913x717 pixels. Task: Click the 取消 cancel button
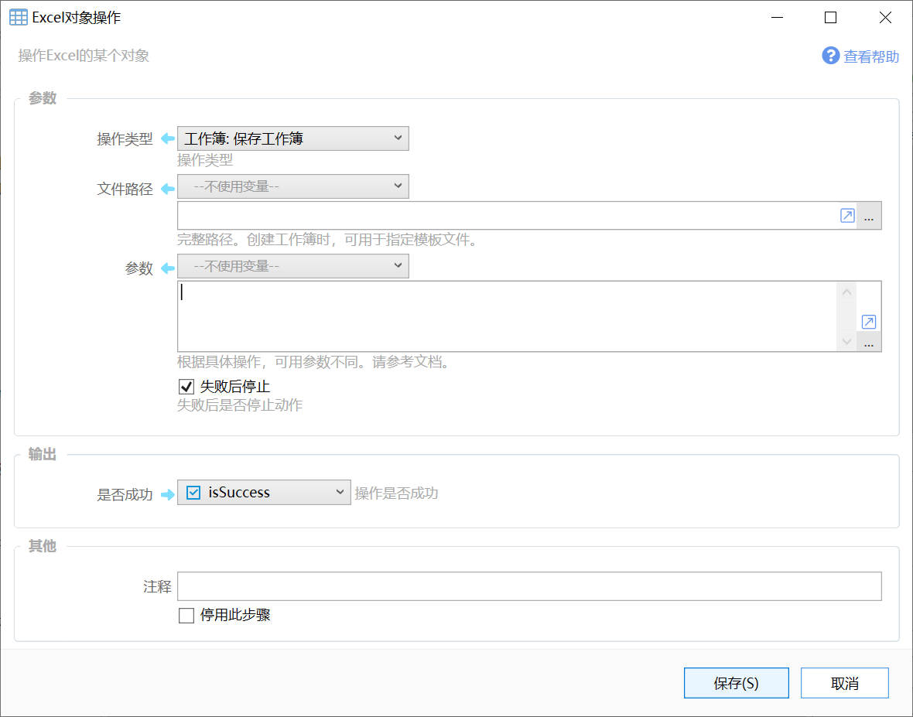(844, 683)
